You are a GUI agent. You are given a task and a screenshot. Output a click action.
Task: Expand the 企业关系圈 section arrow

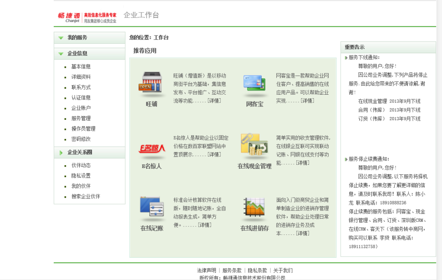(61, 153)
